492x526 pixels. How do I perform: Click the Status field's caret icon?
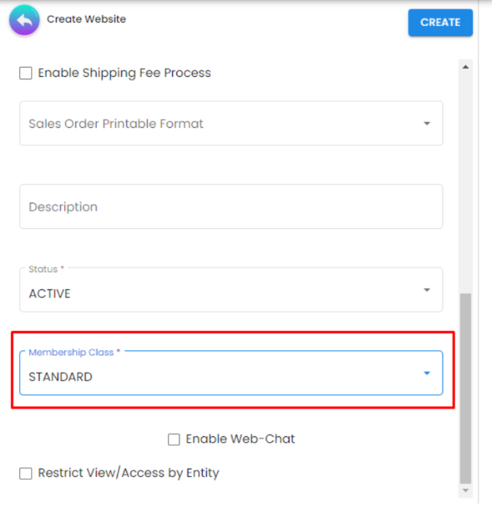(426, 290)
